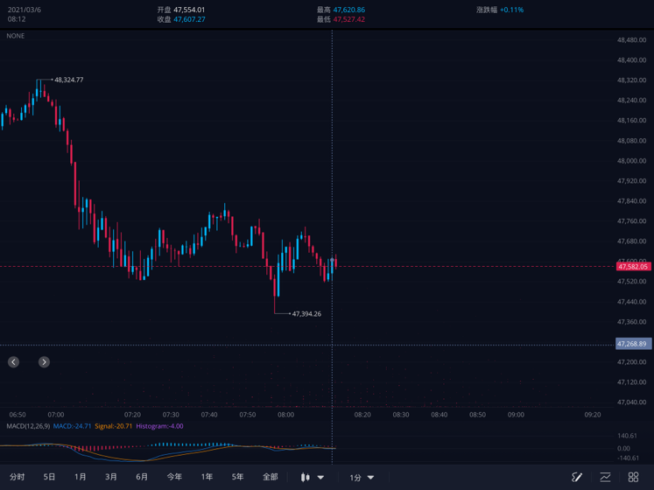
Task: Click the 07:20 time axis label
Action: point(132,415)
